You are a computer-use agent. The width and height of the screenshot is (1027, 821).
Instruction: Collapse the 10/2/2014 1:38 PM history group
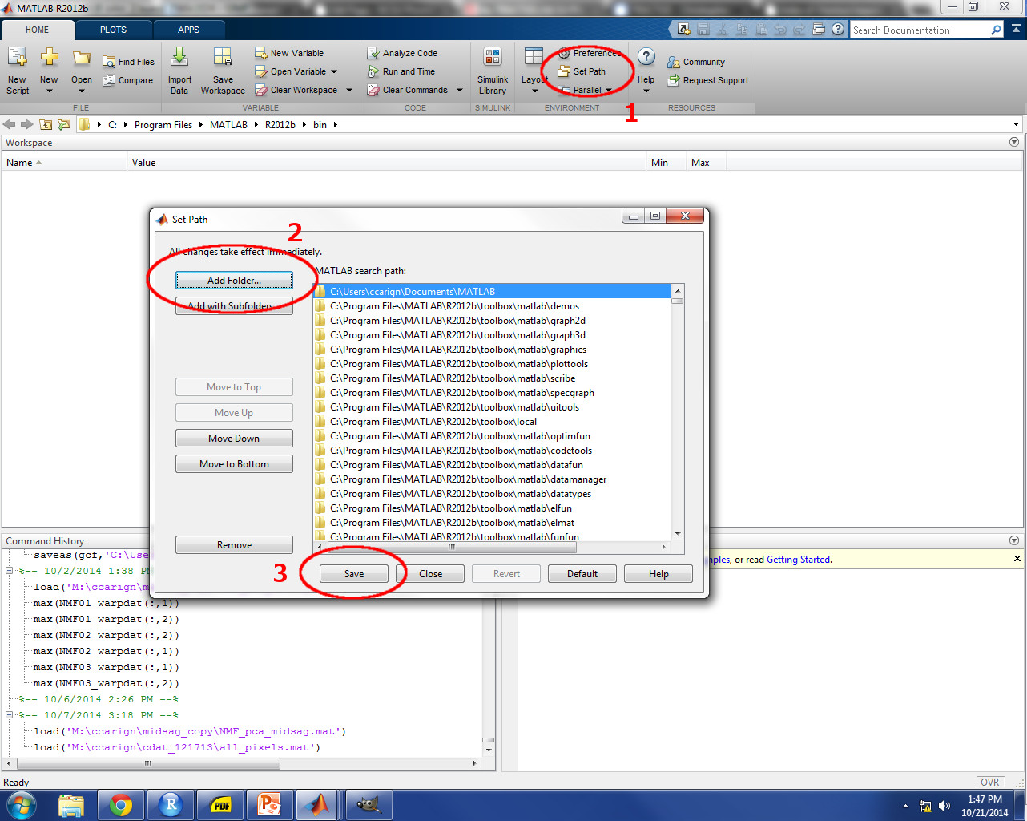pyautogui.click(x=10, y=571)
